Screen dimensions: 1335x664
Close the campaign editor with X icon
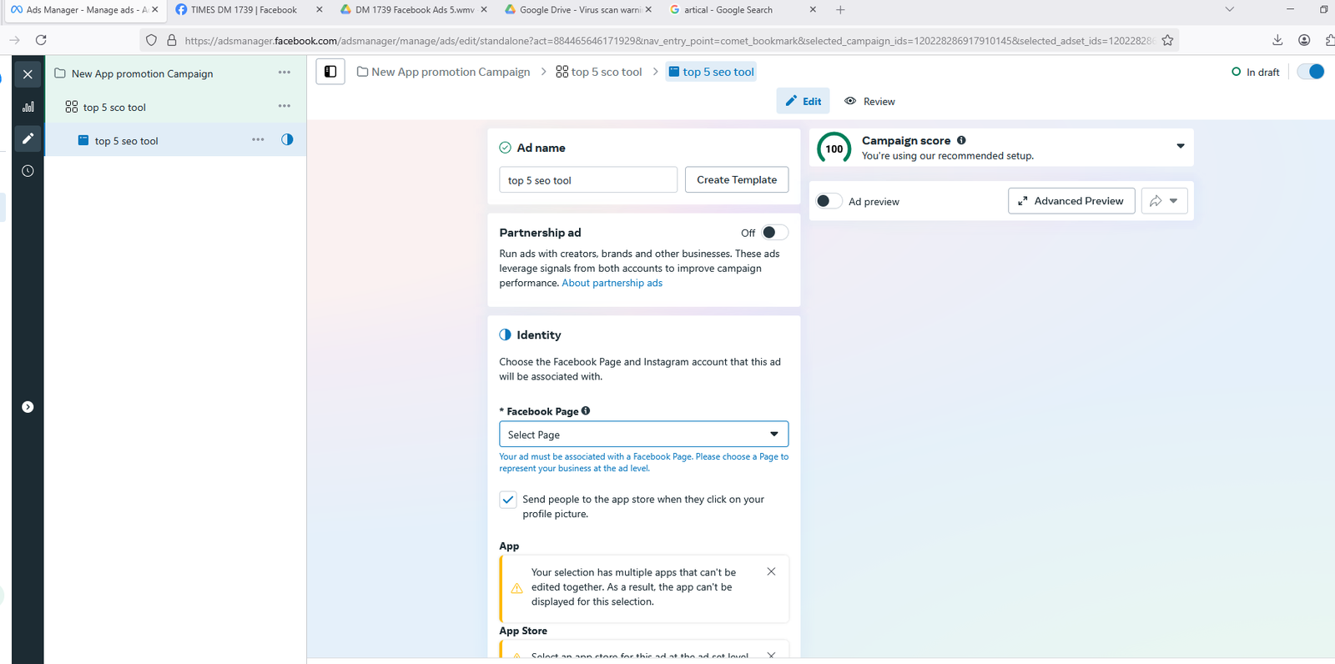[28, 74]
